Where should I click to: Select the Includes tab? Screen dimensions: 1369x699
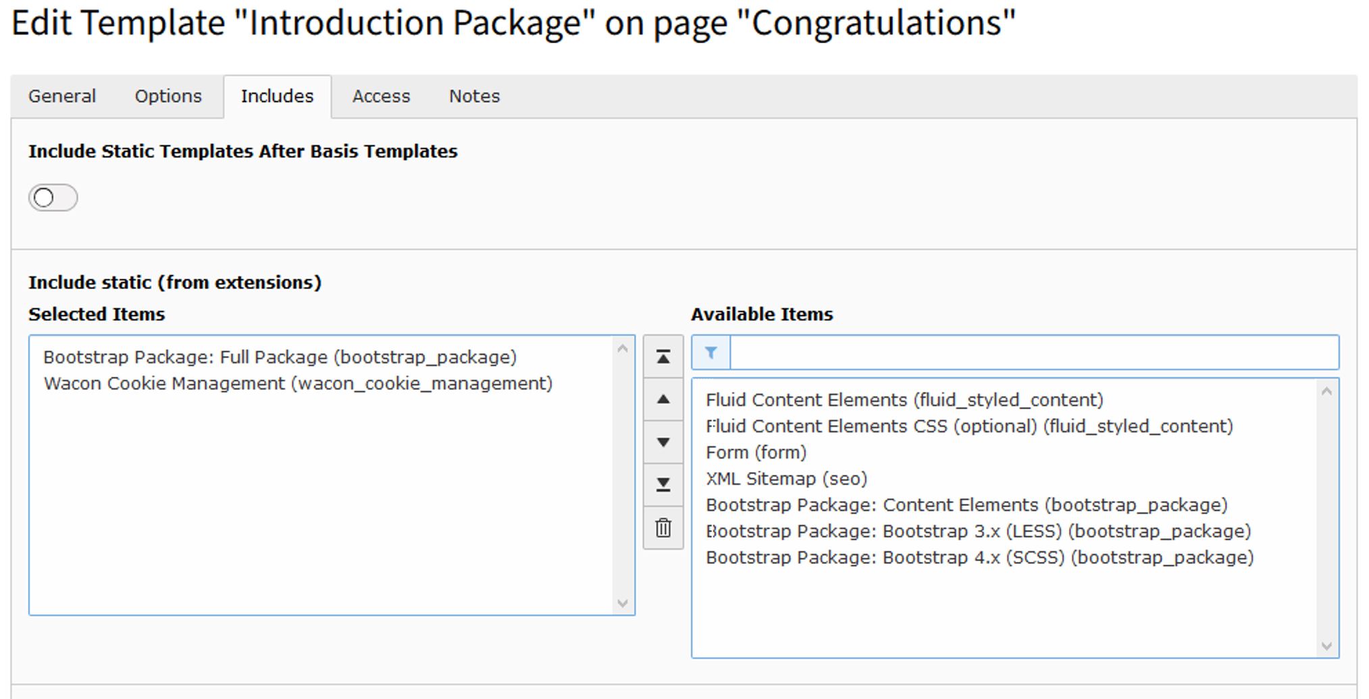(x=277, y=97)
